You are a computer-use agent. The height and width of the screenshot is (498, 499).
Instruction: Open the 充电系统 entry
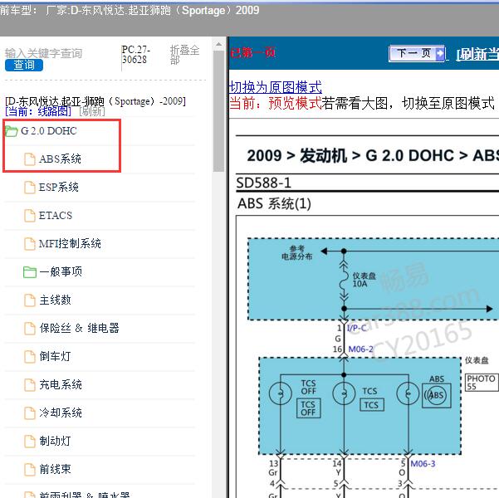click(x=61, y=385)
